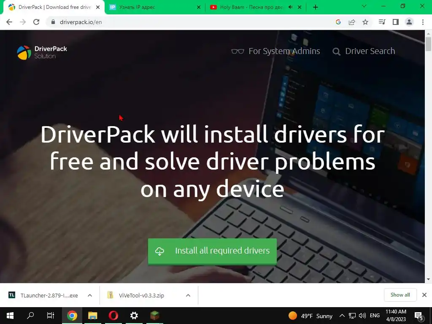The height and width of the screenshot is (324, 432).
Task: Open the Driver Search link
Action: click(x=364, y=51)
